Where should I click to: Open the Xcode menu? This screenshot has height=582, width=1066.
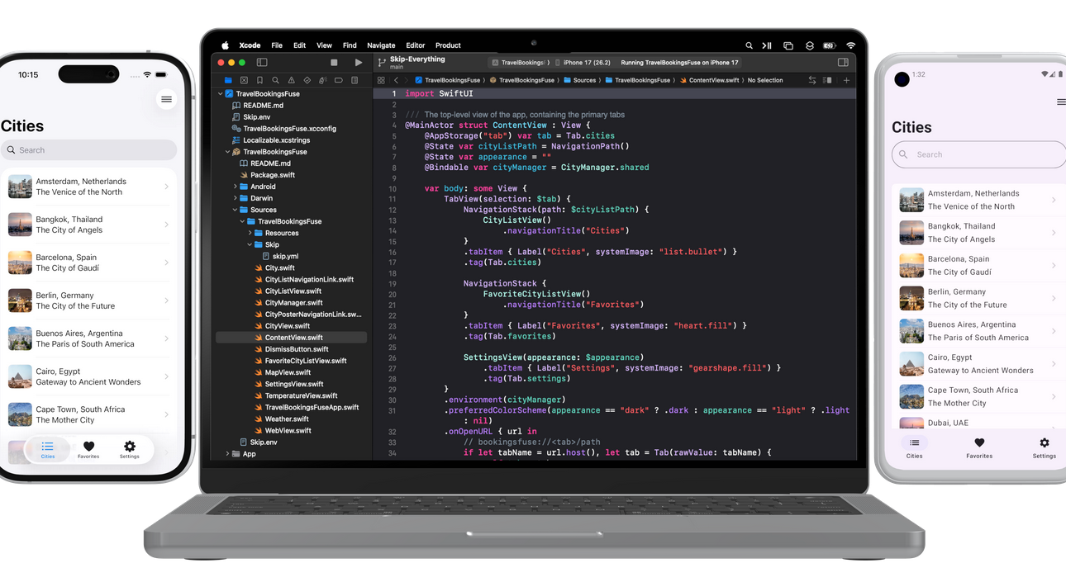(250, 45)
